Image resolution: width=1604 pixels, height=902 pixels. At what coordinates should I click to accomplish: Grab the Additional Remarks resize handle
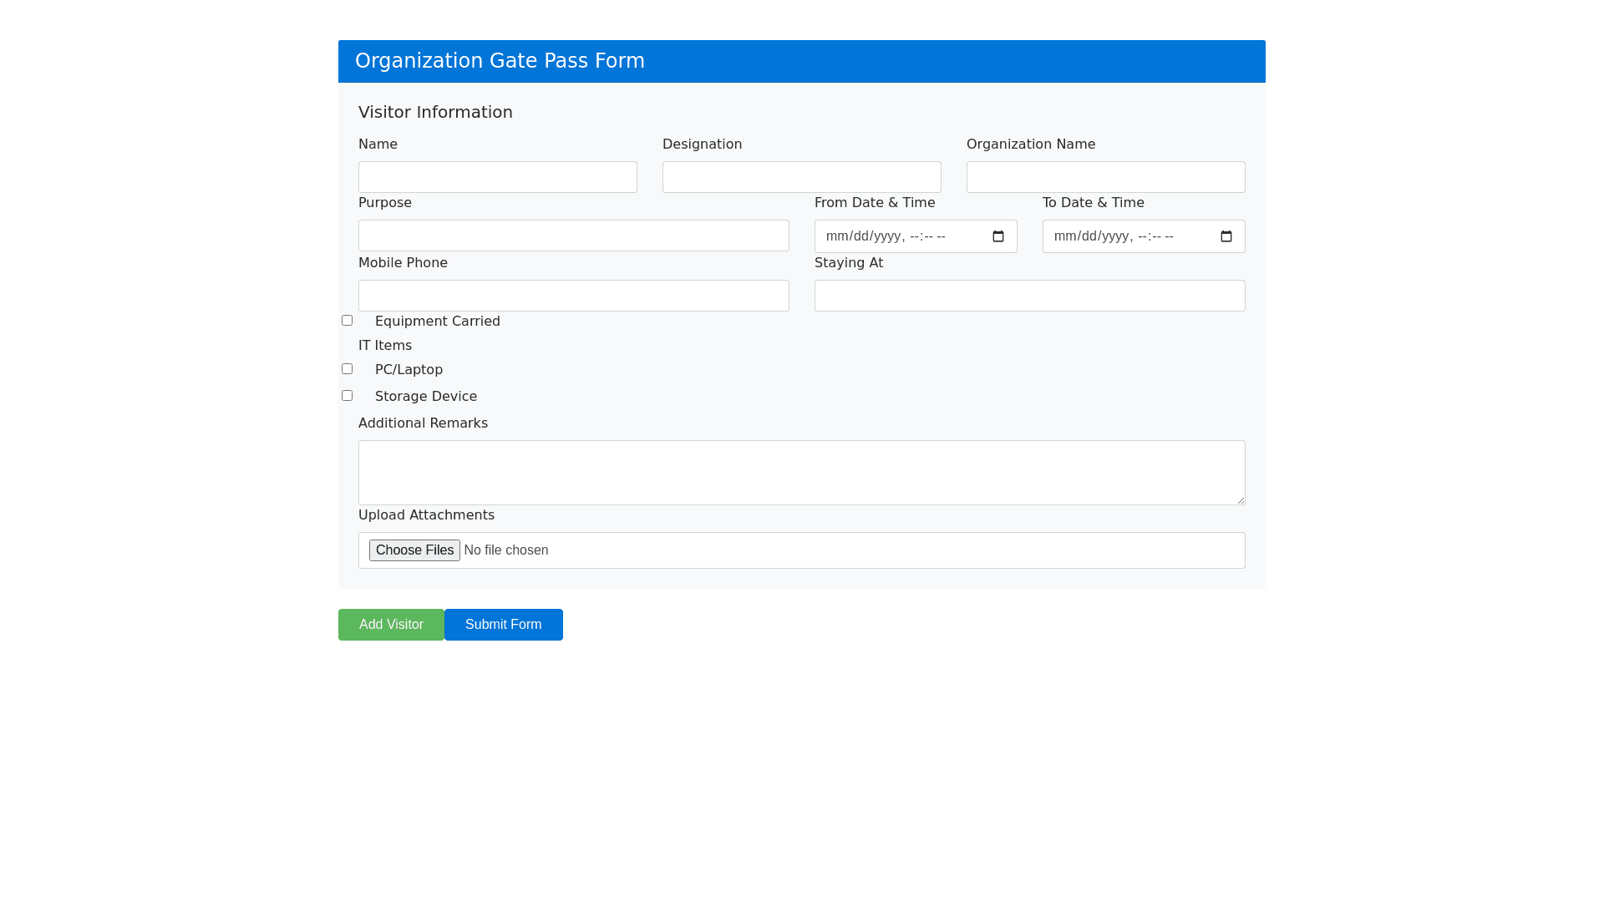pos(1241,500)
